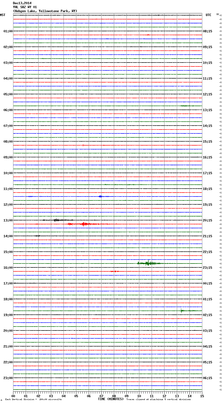Screen dimensions: 223x403
Task: Click the 04:15 UTC time label
Action: (208, 347)
